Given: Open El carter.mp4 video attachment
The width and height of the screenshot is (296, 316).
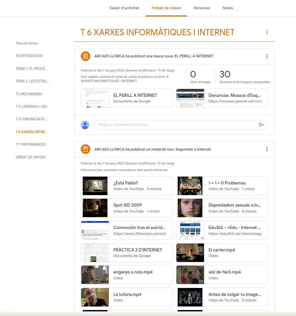Looking at the screenshot, I should coord(222,253).
